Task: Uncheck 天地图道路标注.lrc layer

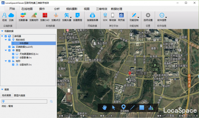Action: [13, 54]
